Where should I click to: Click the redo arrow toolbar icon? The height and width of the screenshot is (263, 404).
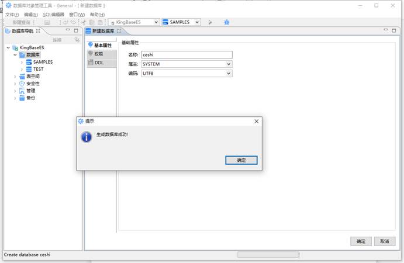pyautogui.click(x=74, y=22)
